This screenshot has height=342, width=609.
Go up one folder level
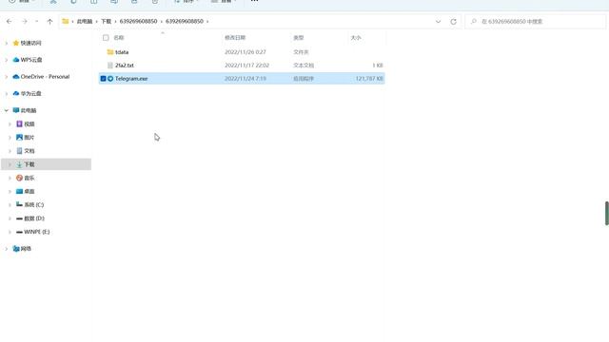point(49,21)
